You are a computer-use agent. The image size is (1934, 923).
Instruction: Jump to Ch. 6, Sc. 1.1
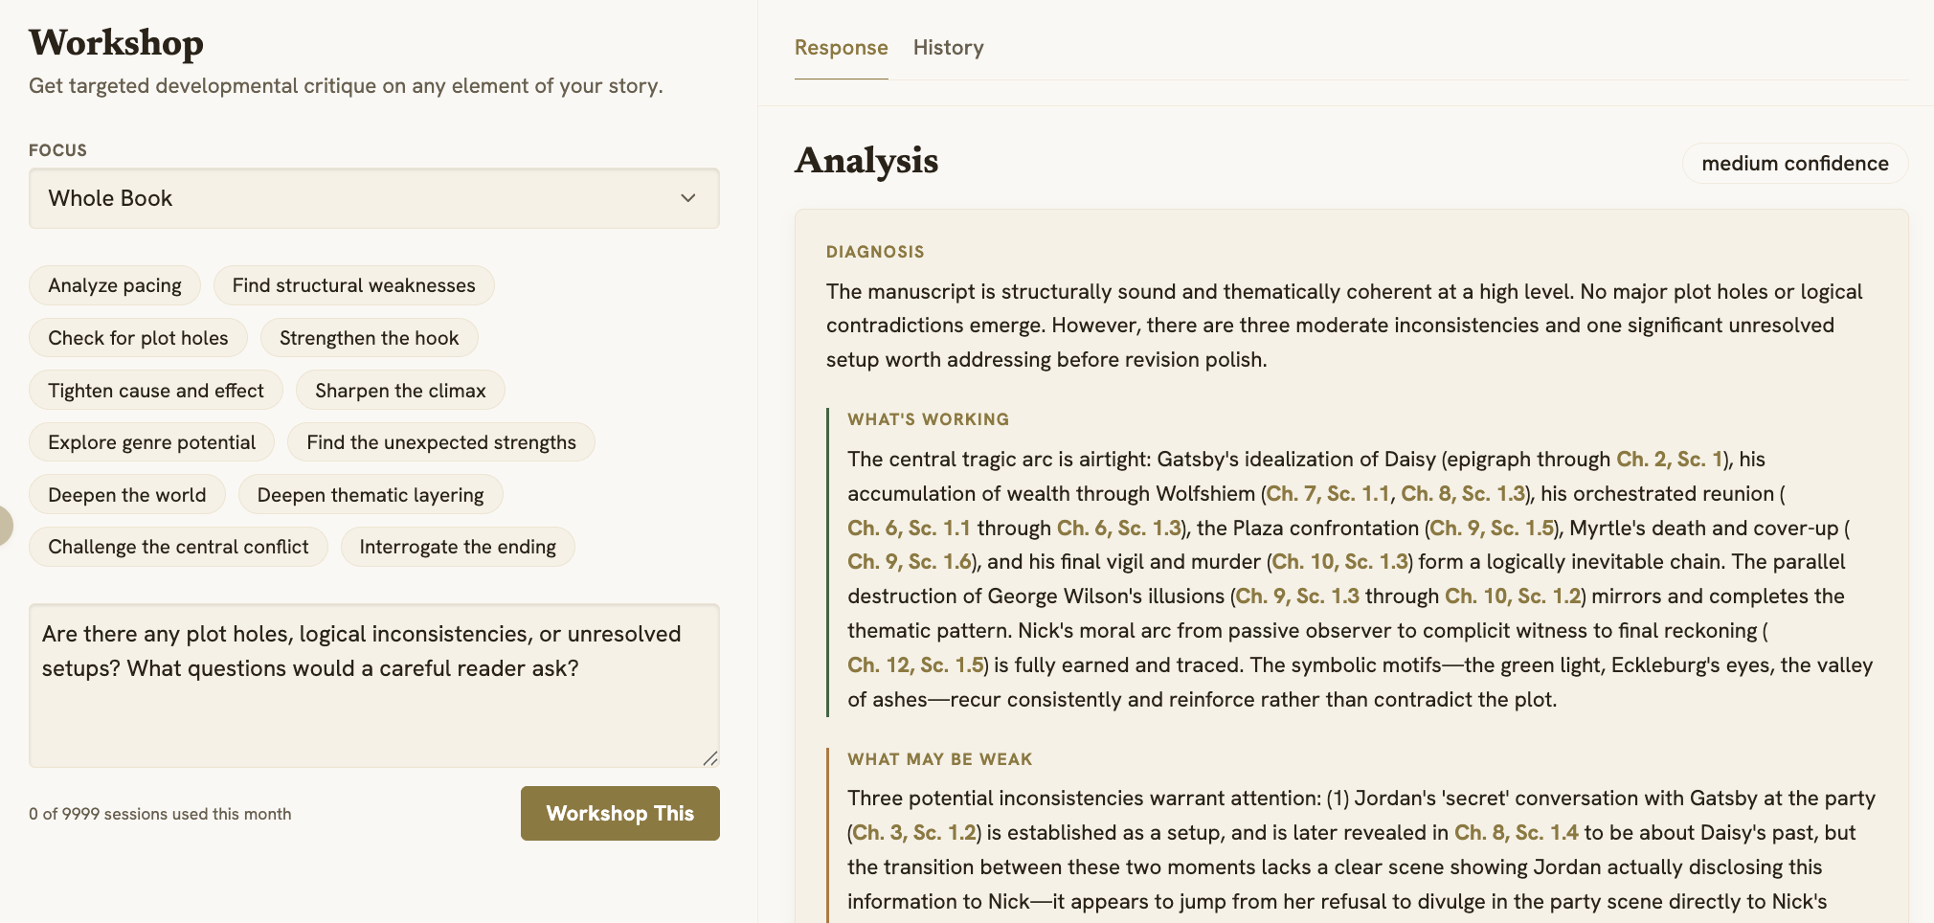(x=909, y=529)
